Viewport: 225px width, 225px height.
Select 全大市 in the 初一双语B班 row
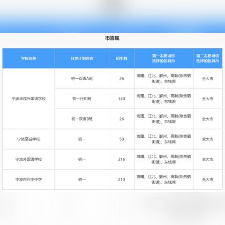click(208, 119)
